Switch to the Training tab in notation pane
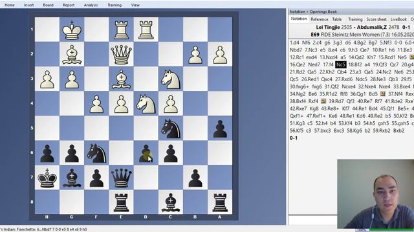Screen dimensions: 414x232 point(355,19)
